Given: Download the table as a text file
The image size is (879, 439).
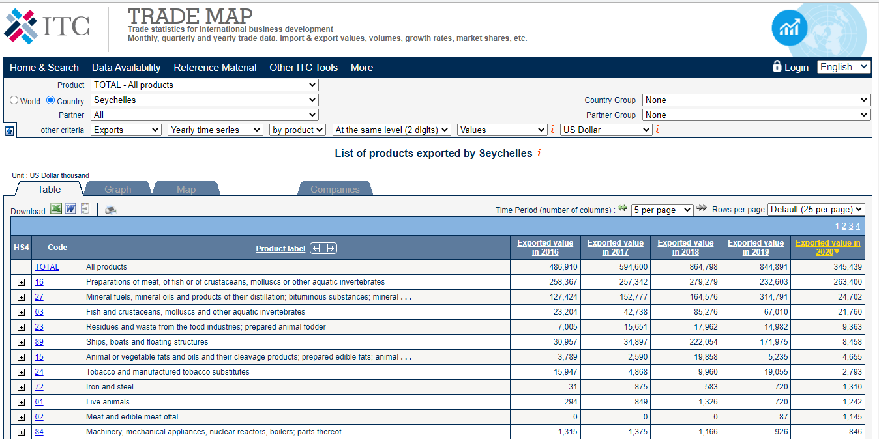Looking at the screenshot, I should click(x=85, y=209).
